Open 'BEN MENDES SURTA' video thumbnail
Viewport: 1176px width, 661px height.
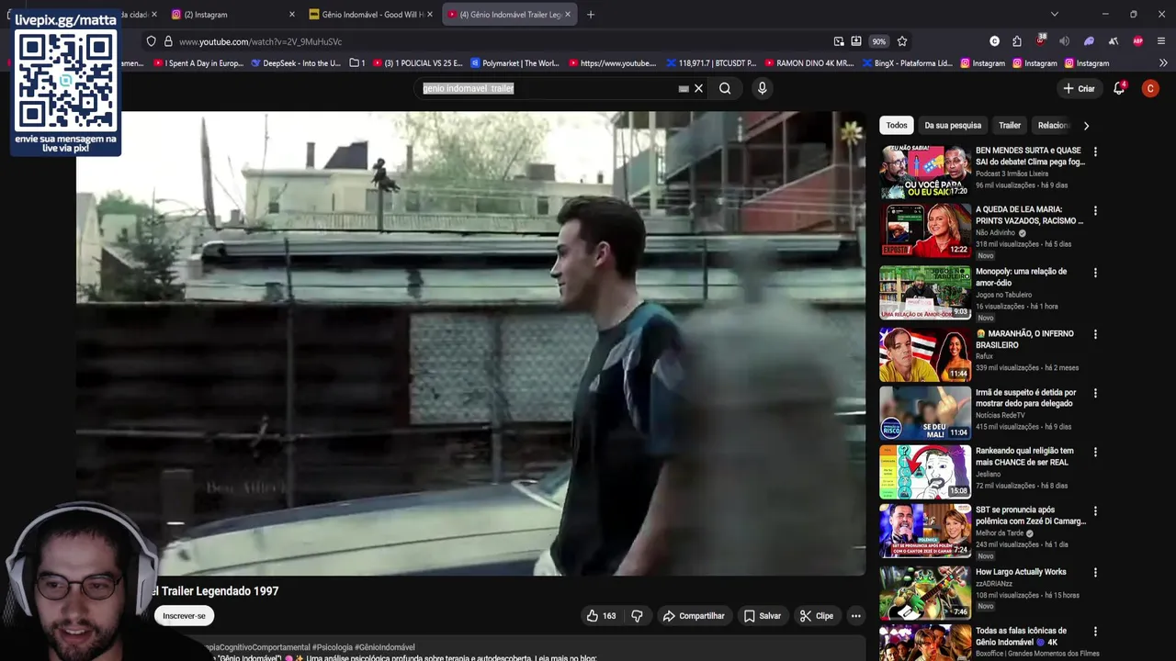point(925,171)
